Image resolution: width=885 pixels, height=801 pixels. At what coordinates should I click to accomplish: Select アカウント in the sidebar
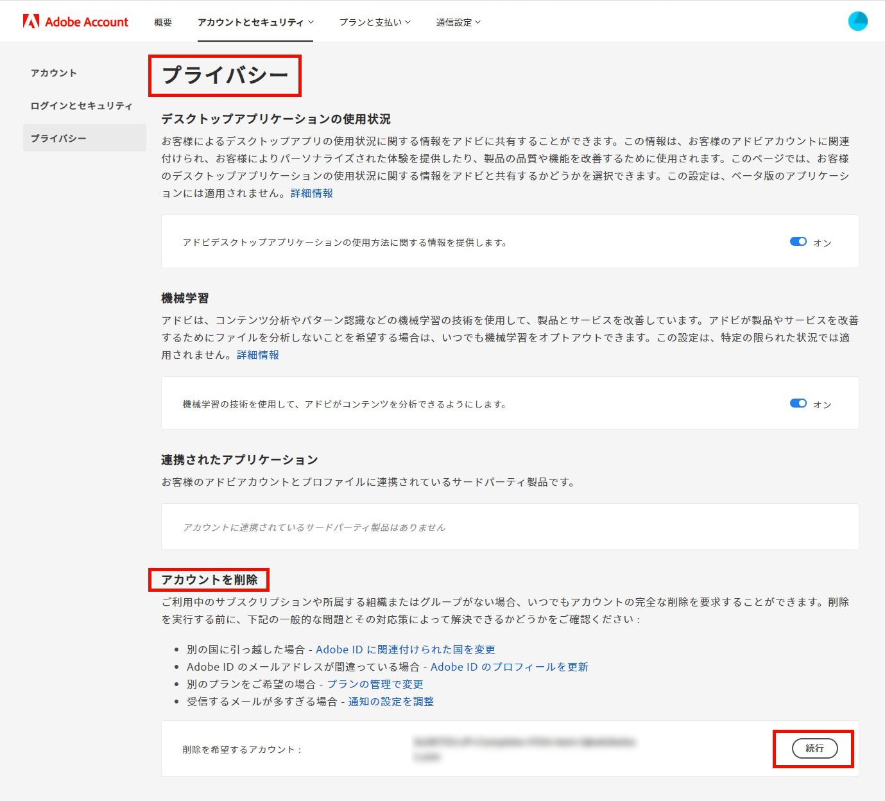tap(54, 73)
